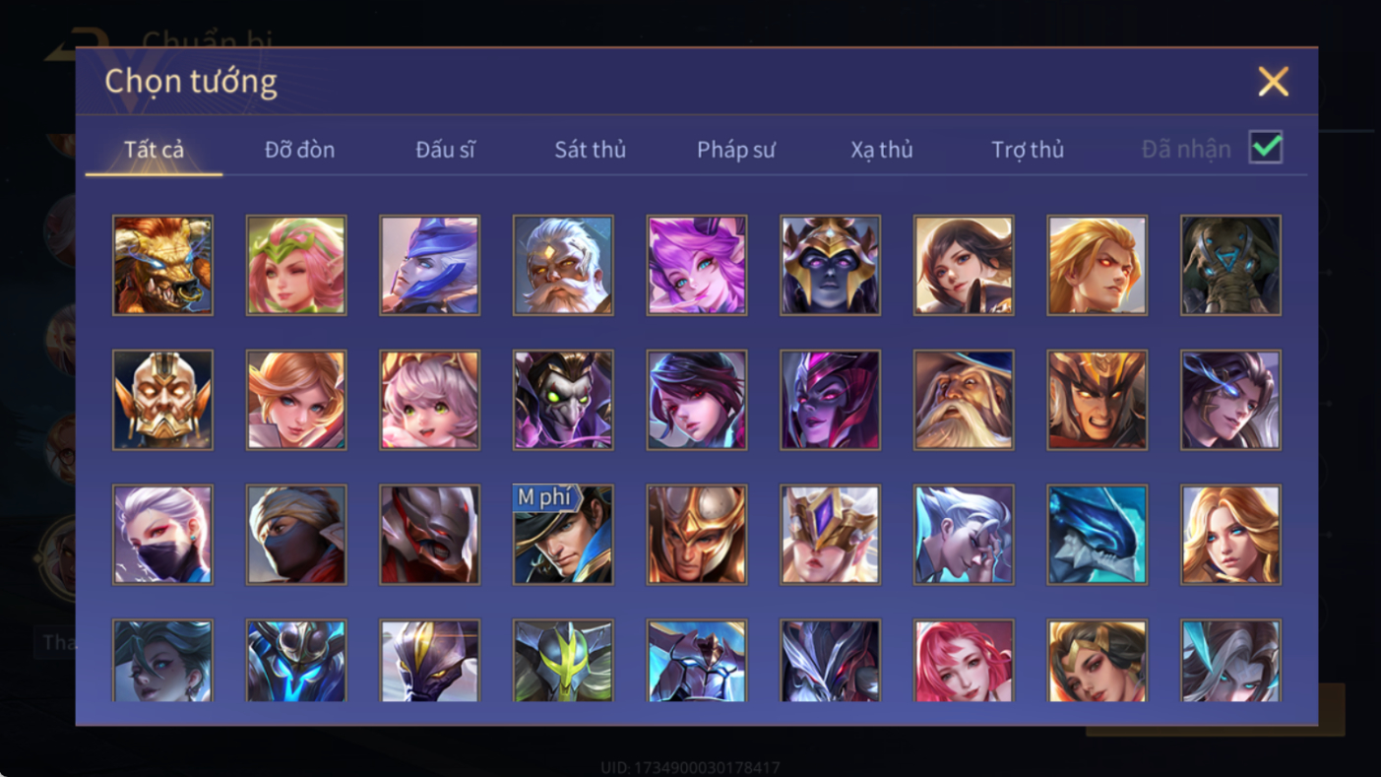
Task: Select the golden lion beast hero portrait
Action: tap(162, 266)
